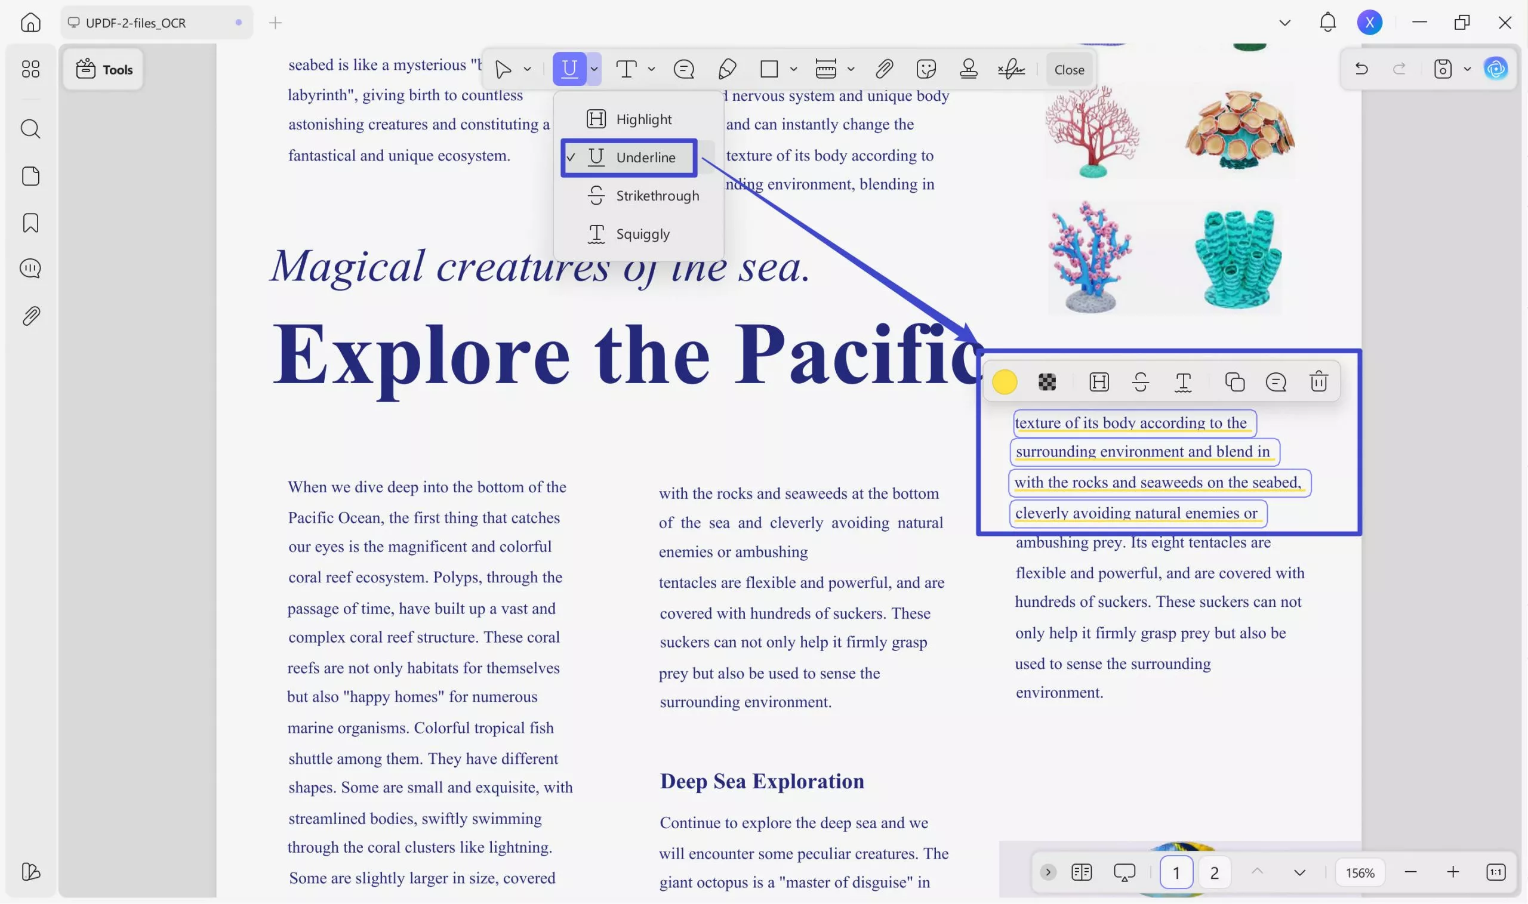Viewport: 1528px width, 904px height.
Task: Choose Squiggly from markup menu
Action: point(642,234)
